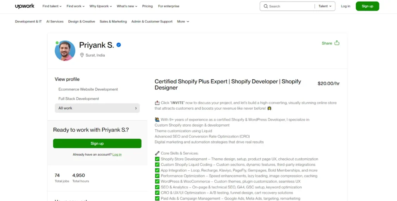Select Full Stack Development profile
This screenshot has height=201, width=397.
point(79,99)
